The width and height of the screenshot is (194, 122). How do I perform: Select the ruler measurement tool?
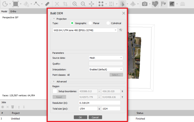pos(47,4)
